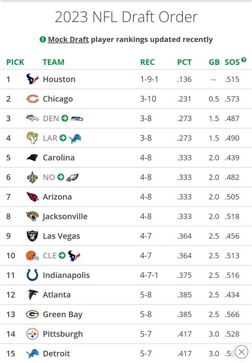The height and width of the screenshot is (363, 252).
Task: Click the SOS help question mark icon
Action: point(243,60)
